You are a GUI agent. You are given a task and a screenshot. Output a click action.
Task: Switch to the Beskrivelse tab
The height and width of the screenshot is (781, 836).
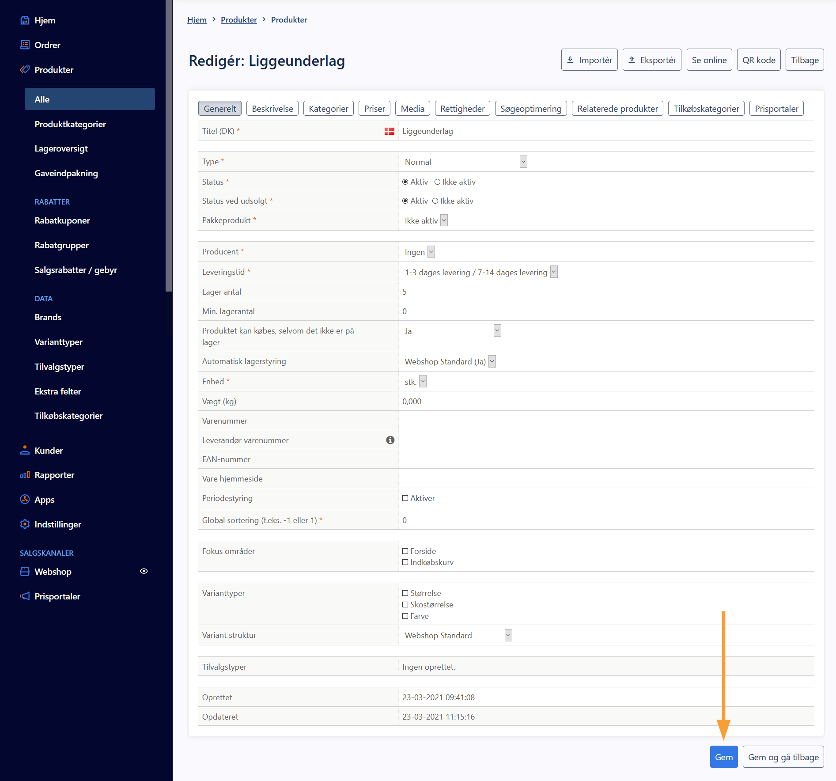point(272,109)
